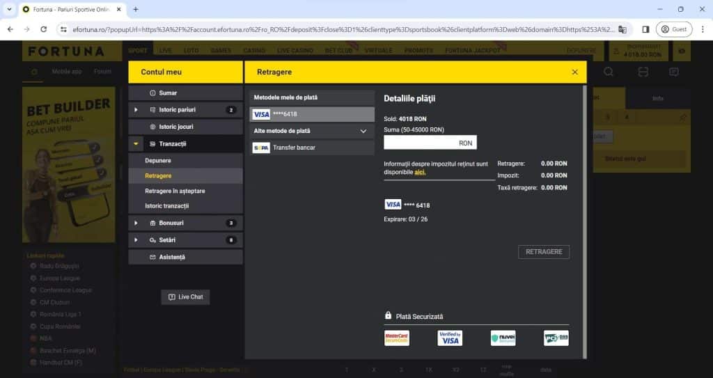The image size is (713, 378).
Task: Open a new browser tab
Action: tap(136, 9)
